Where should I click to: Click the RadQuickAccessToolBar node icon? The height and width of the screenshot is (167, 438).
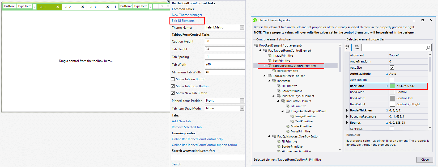pos(270,76)
